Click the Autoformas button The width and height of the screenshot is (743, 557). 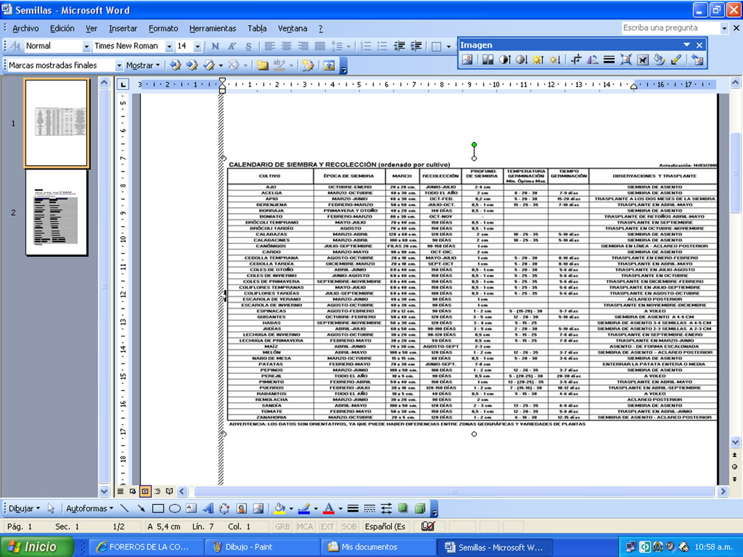(x=89, y=509)
